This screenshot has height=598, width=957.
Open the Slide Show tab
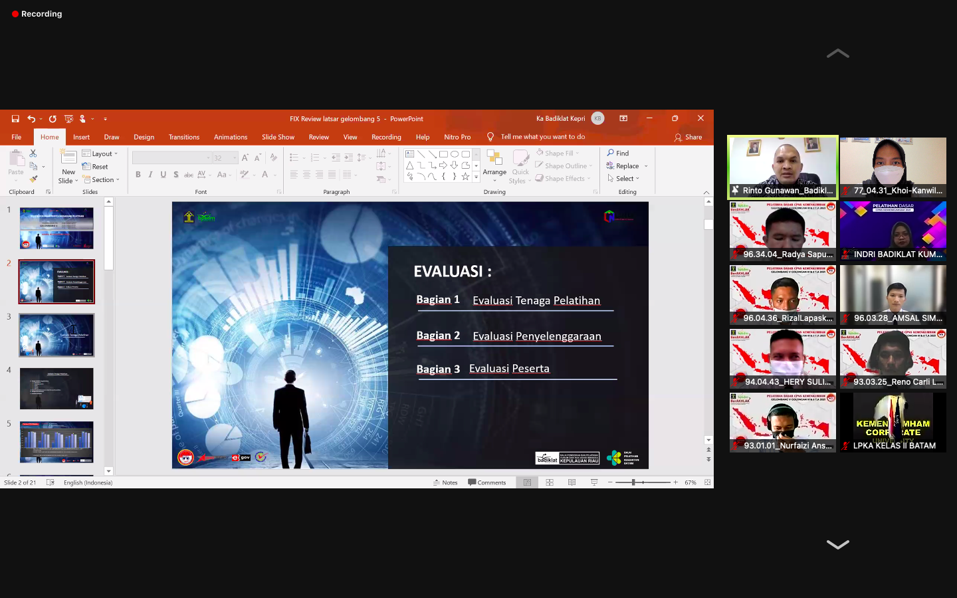(x=278, y=138)
